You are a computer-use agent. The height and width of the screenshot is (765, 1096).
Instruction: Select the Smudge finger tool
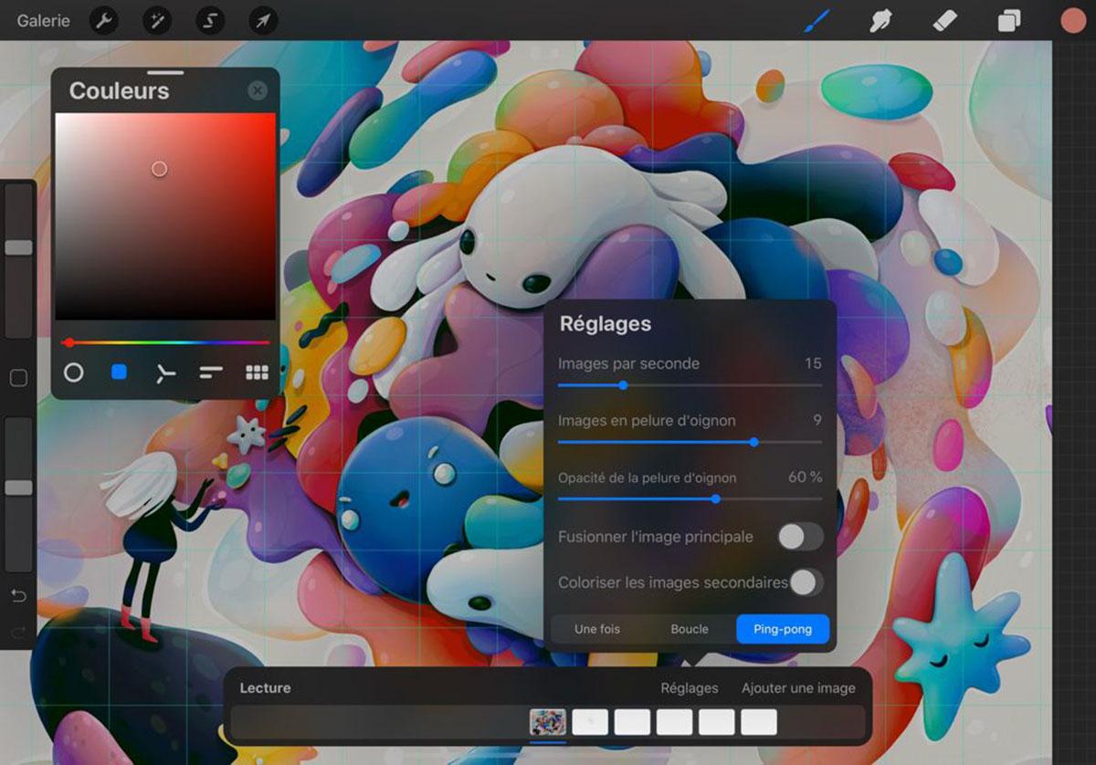pos(880,20)
